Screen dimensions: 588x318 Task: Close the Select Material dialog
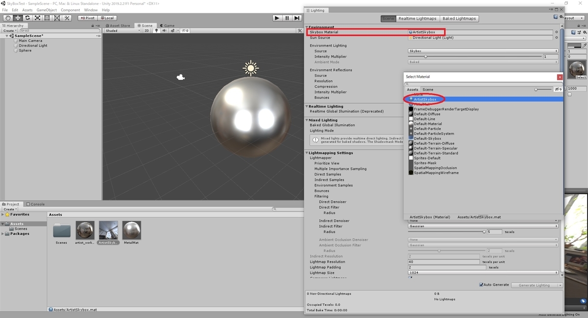point(560,77)
